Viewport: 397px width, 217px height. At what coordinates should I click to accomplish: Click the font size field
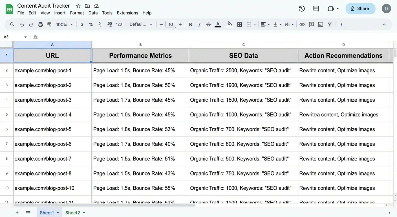pyautogui.click(x=171, y=25)
